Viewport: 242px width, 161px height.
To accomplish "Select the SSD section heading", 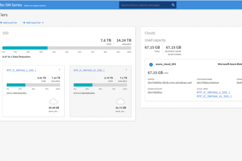I will [5, 33].
